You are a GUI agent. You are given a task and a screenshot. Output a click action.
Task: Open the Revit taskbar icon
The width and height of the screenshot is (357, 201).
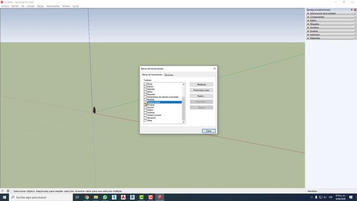(132, 197)
